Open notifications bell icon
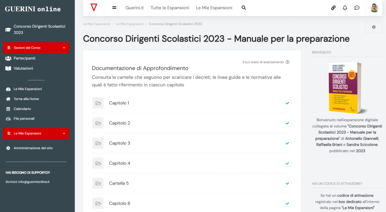 pyautogui.click(x=345, y=8)
